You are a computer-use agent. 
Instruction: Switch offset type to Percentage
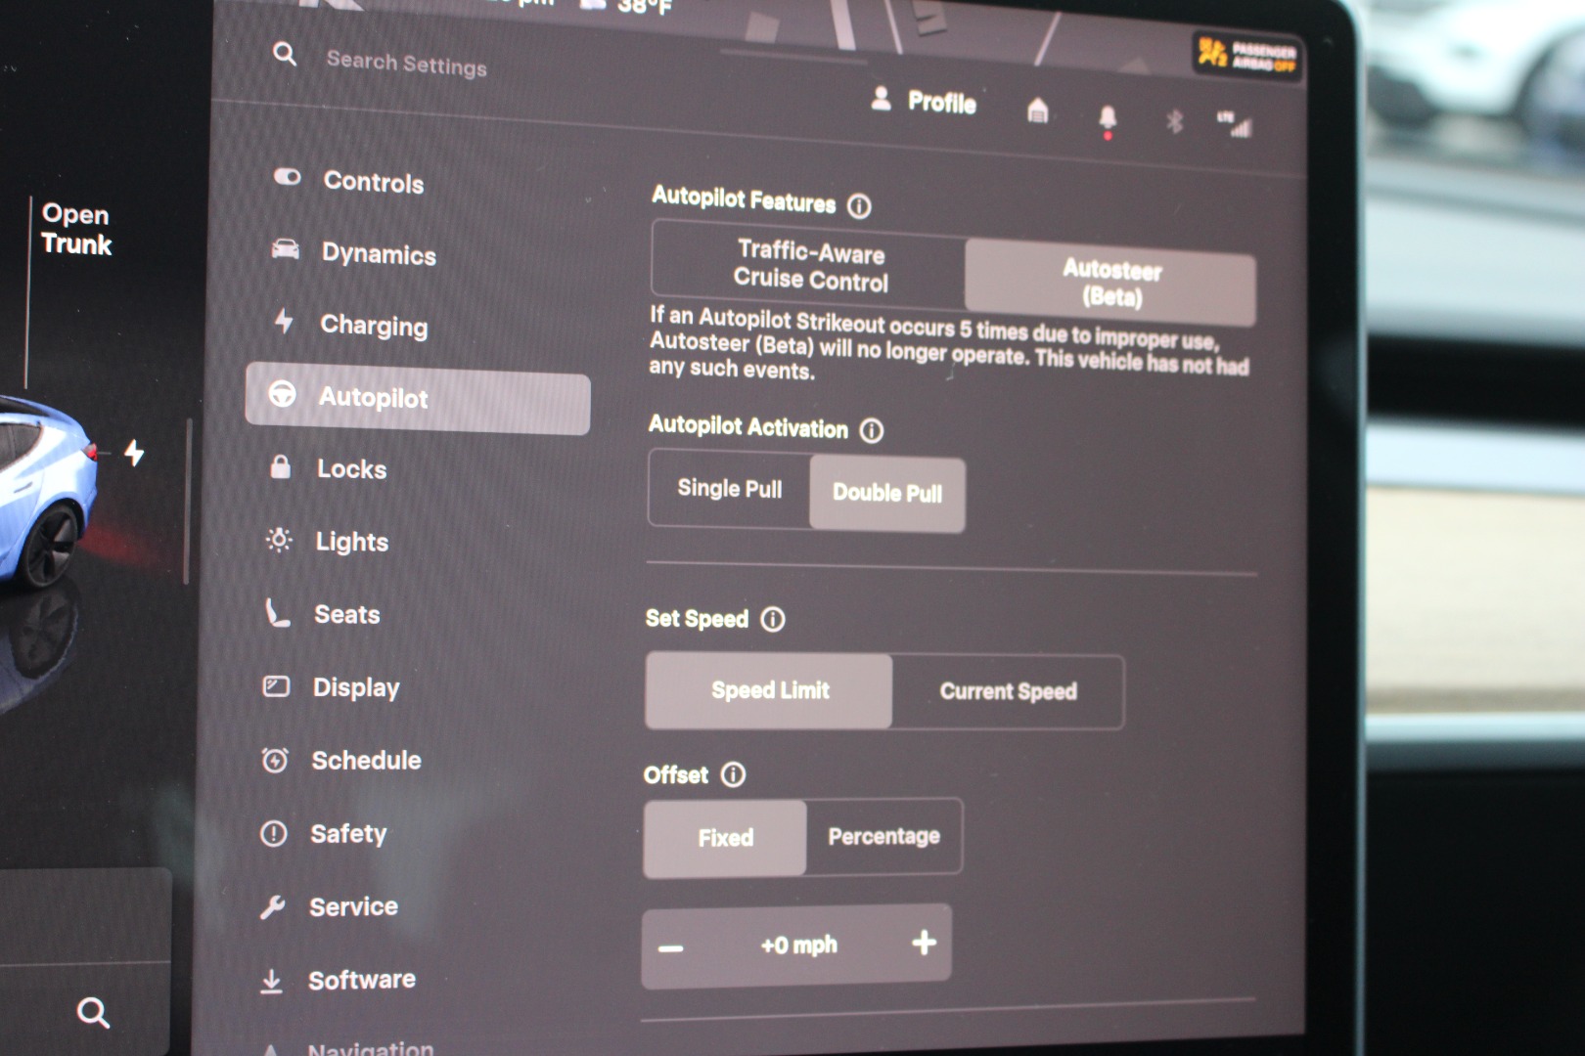[x=883, y=837]
